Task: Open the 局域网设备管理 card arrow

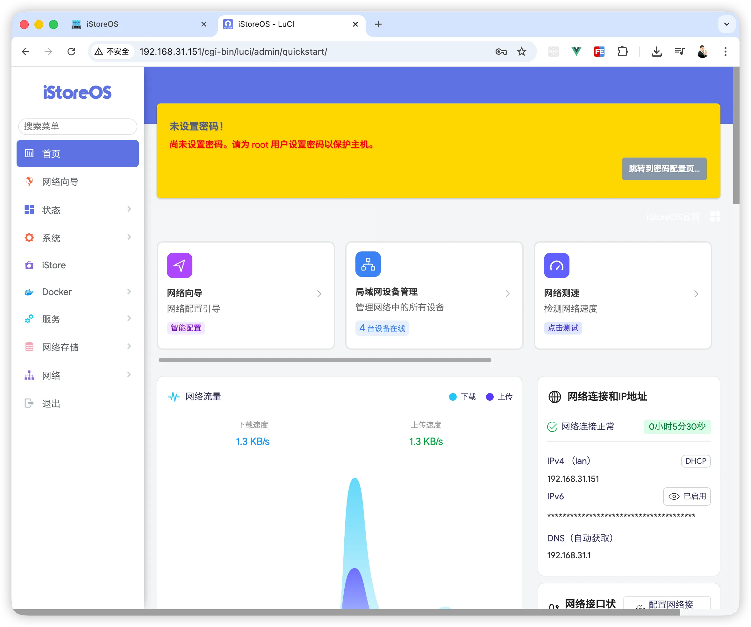Action: point(507,294)
